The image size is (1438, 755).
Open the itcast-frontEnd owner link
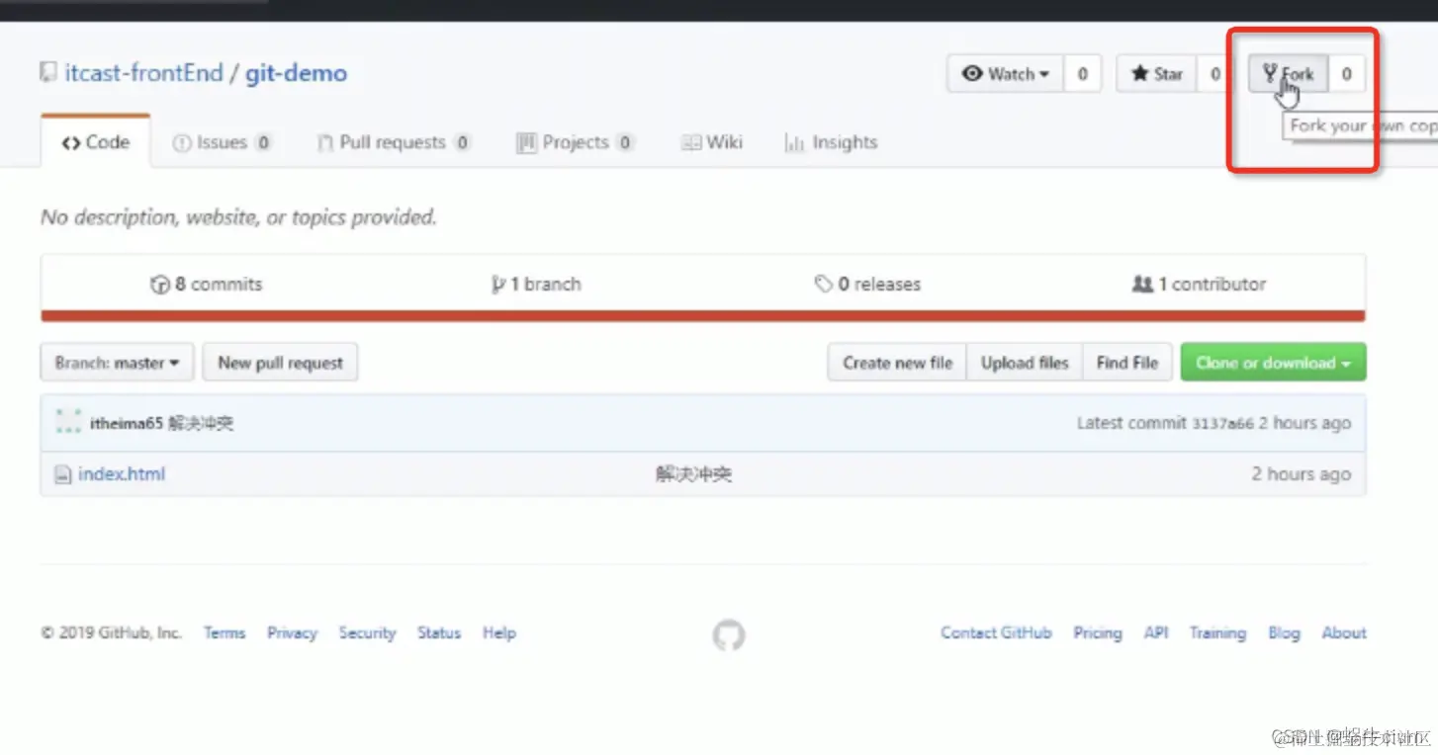[144, 73]
